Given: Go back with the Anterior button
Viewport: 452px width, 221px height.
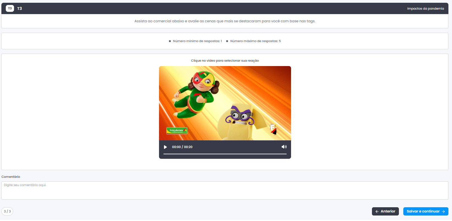Looking at the screenshot, I should coord(385,211).
